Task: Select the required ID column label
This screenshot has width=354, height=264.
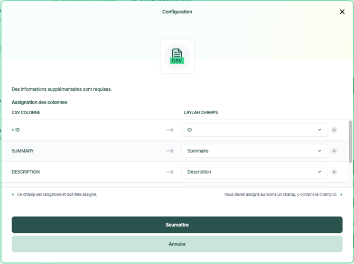Action: (16, 130)
